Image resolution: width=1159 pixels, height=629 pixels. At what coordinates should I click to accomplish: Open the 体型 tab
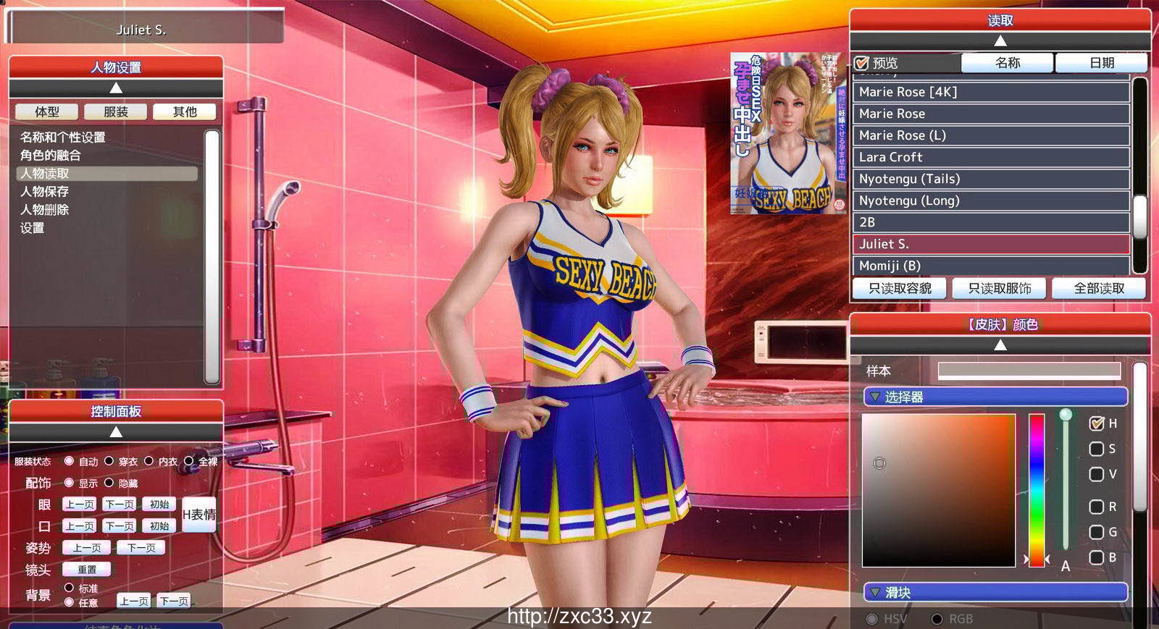47,111
